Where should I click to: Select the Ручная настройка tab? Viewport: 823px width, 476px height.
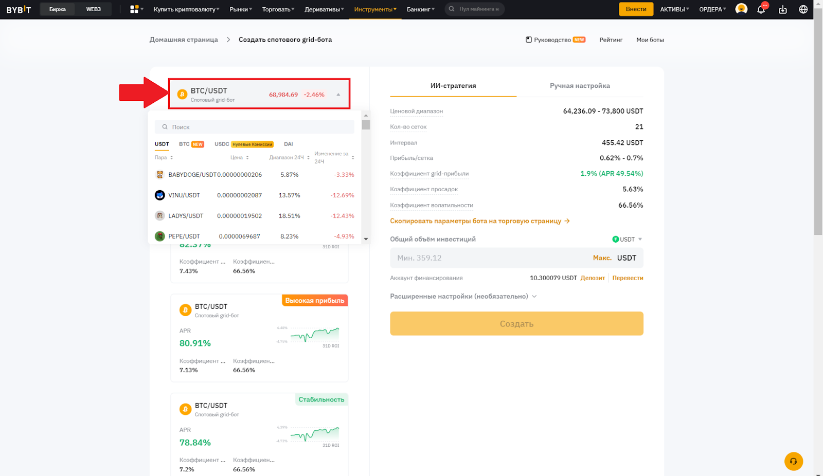[580, 86]
